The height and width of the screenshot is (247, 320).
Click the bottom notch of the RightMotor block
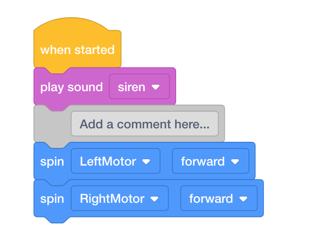tap(57, 220)
